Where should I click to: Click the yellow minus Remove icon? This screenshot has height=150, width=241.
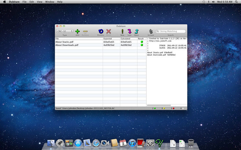(x=85, y=31)
